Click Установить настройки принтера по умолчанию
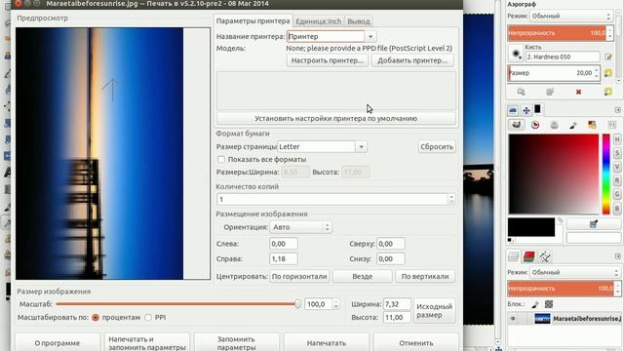 335,119
